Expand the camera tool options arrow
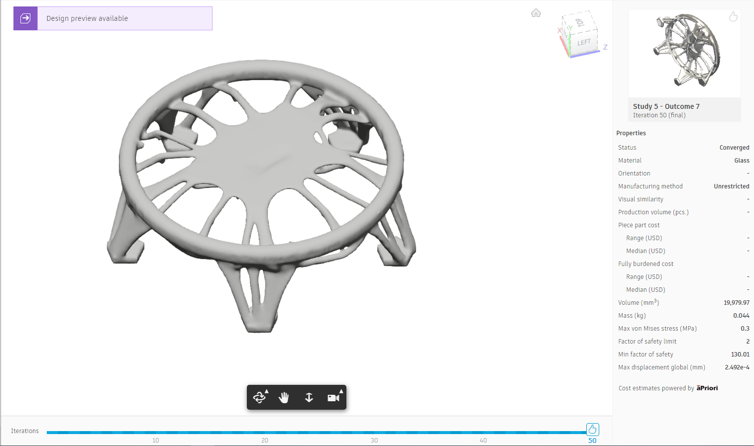Screen dimensions: 754x446 [x=341, y=391]
